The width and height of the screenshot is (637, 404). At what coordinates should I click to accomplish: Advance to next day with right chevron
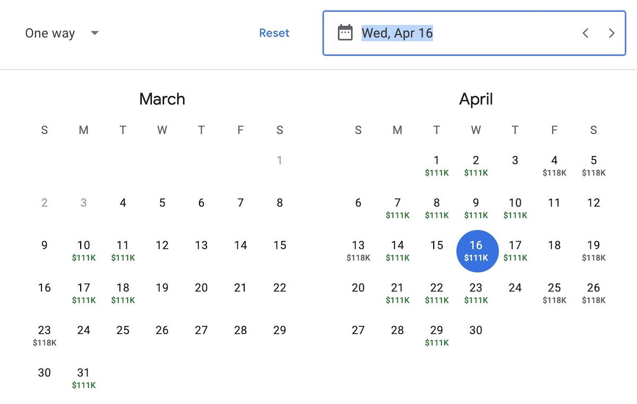612,33
